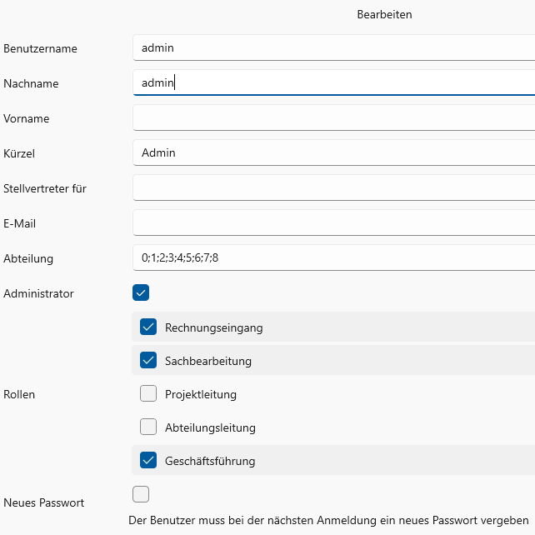Click the Neues Passwort label
The width and height of the screenshot is (535, 535).
pos(43,502)
